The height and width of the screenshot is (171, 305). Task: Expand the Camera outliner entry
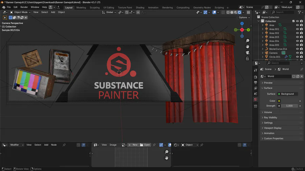click(x=262, y=53)
